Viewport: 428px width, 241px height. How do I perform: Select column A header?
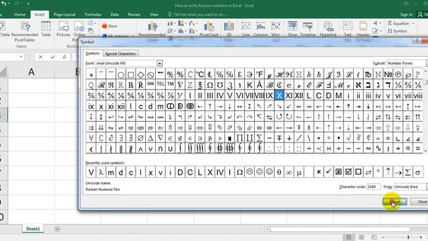31,72
